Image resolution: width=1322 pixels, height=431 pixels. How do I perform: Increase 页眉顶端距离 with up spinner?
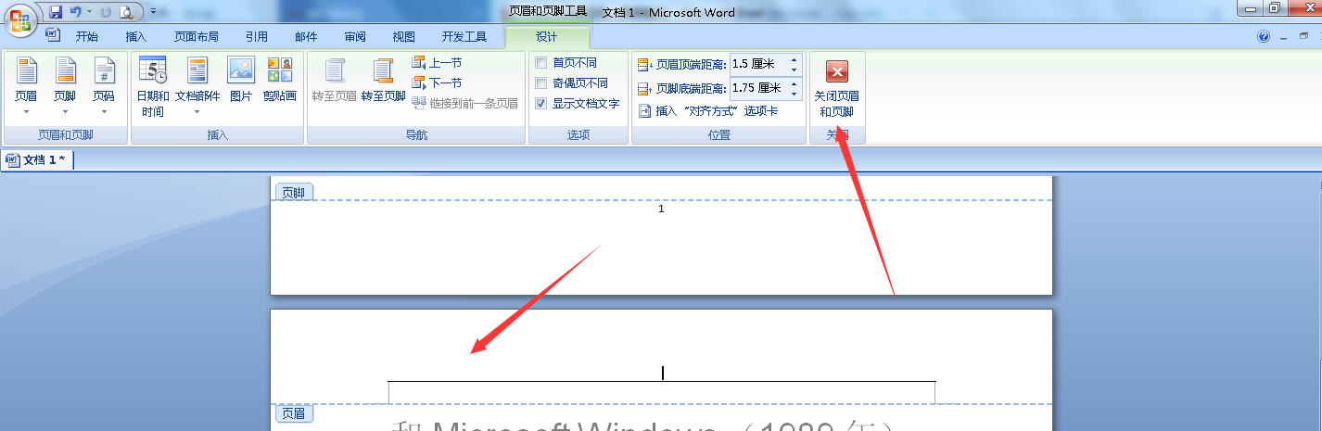coord(794,59)
